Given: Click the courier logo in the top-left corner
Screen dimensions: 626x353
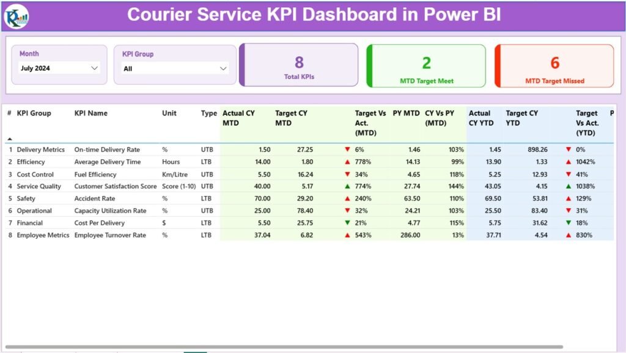Looking at the screenshot, I should tap(18, 16).
